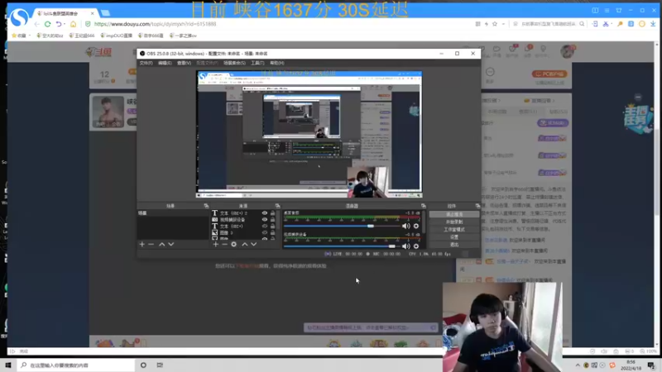Screen dimensions: 662x372
Task: Expand the favorites dropdown arrow in bookmarks bar
Action: pos(30,36)
